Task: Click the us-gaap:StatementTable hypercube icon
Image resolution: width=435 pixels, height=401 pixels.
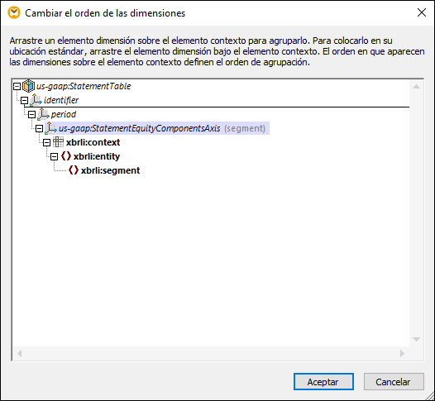Action: click(x=28, y=86)
